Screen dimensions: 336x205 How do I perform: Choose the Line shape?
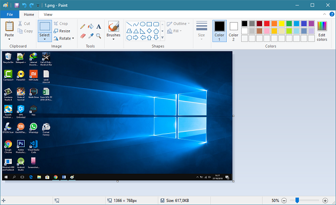pyautogui.click(x=129, y=24)
